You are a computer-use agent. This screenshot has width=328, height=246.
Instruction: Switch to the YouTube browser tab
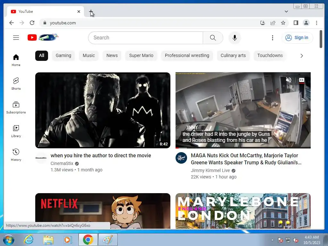point(45,12)
